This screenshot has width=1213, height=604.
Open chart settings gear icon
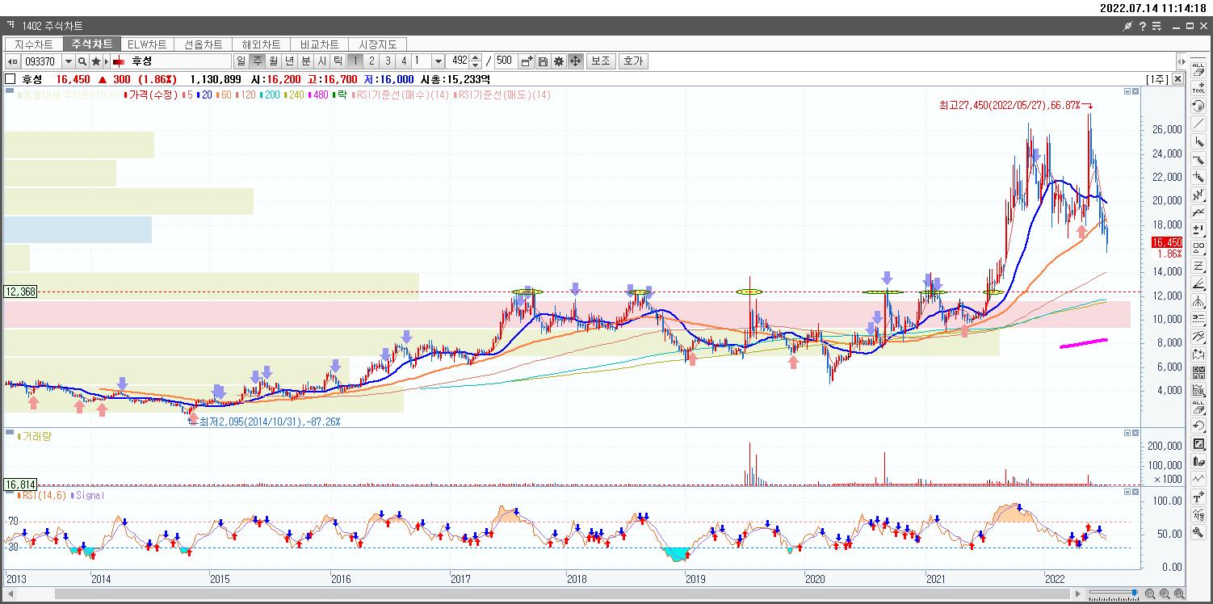pyautogui.click(x=559, y=61)
